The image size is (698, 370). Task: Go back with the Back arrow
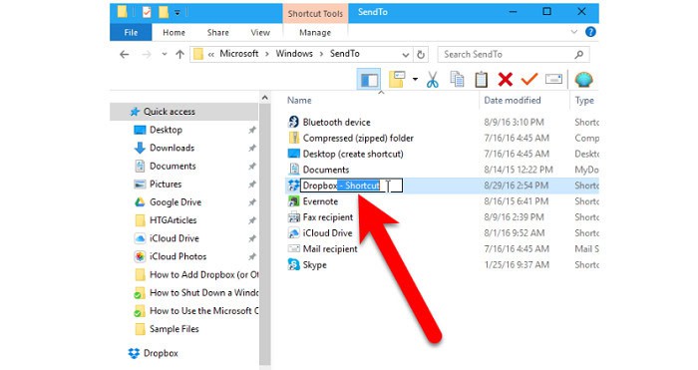pyautogui.click(x=125, y=54)
